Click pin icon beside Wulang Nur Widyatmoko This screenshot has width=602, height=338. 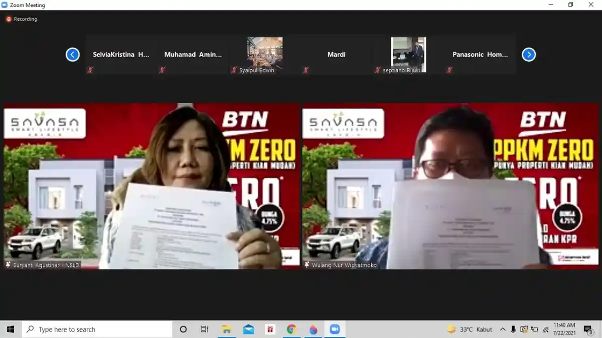(307, 265)
